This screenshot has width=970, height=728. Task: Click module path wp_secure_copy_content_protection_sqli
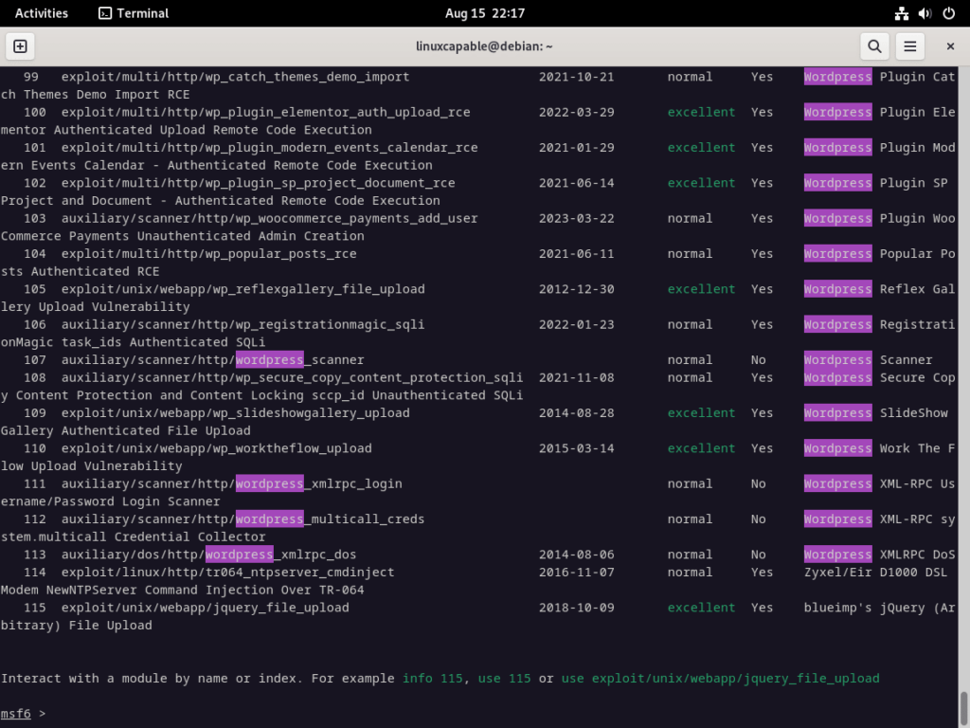pyautogui.click(x=292, y=377)
